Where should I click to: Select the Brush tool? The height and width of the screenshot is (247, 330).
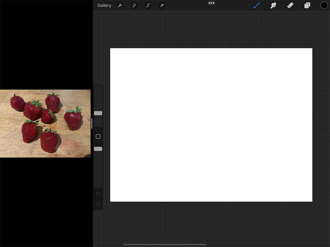[x=256, y=5]
